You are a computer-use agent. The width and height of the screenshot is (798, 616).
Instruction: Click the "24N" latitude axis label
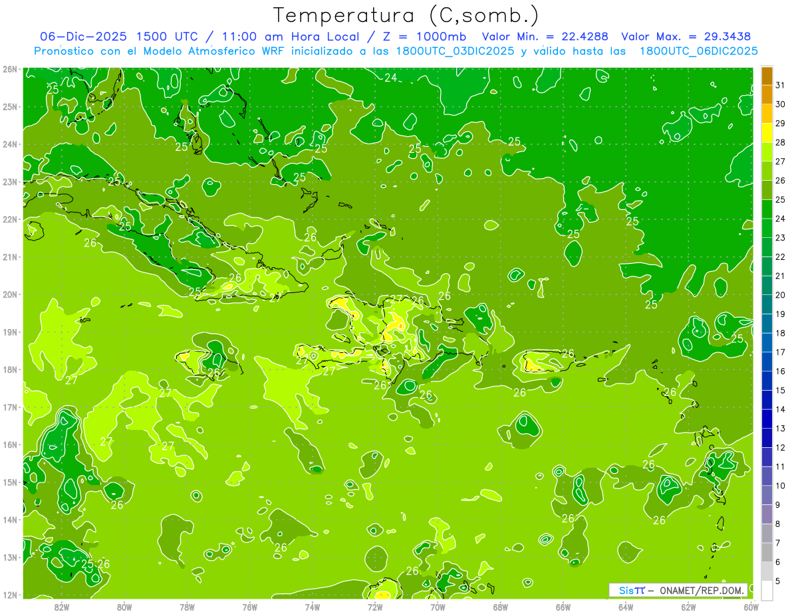(9, 144)
